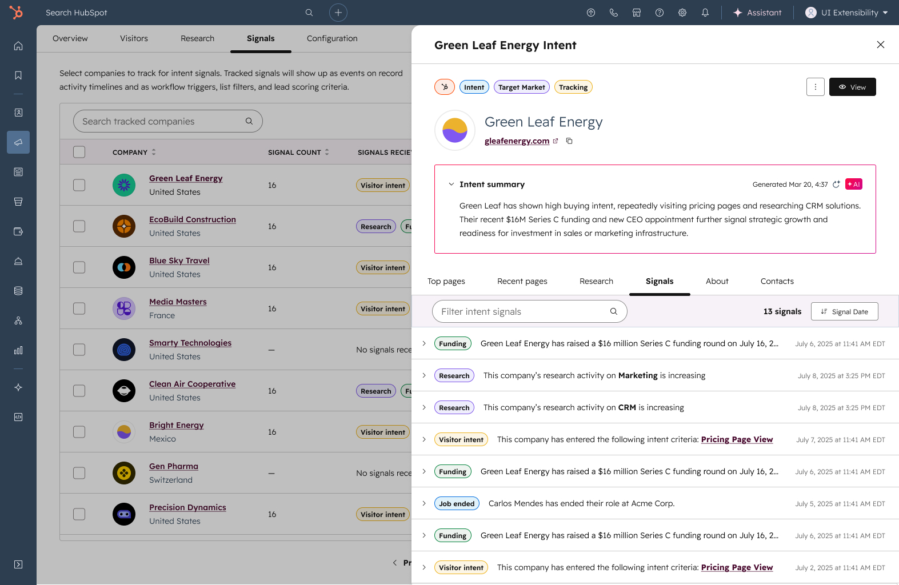Open Bookmarks icon in left sidebar
This screenshot has height=585, width=899.
[x=18, y=75]
